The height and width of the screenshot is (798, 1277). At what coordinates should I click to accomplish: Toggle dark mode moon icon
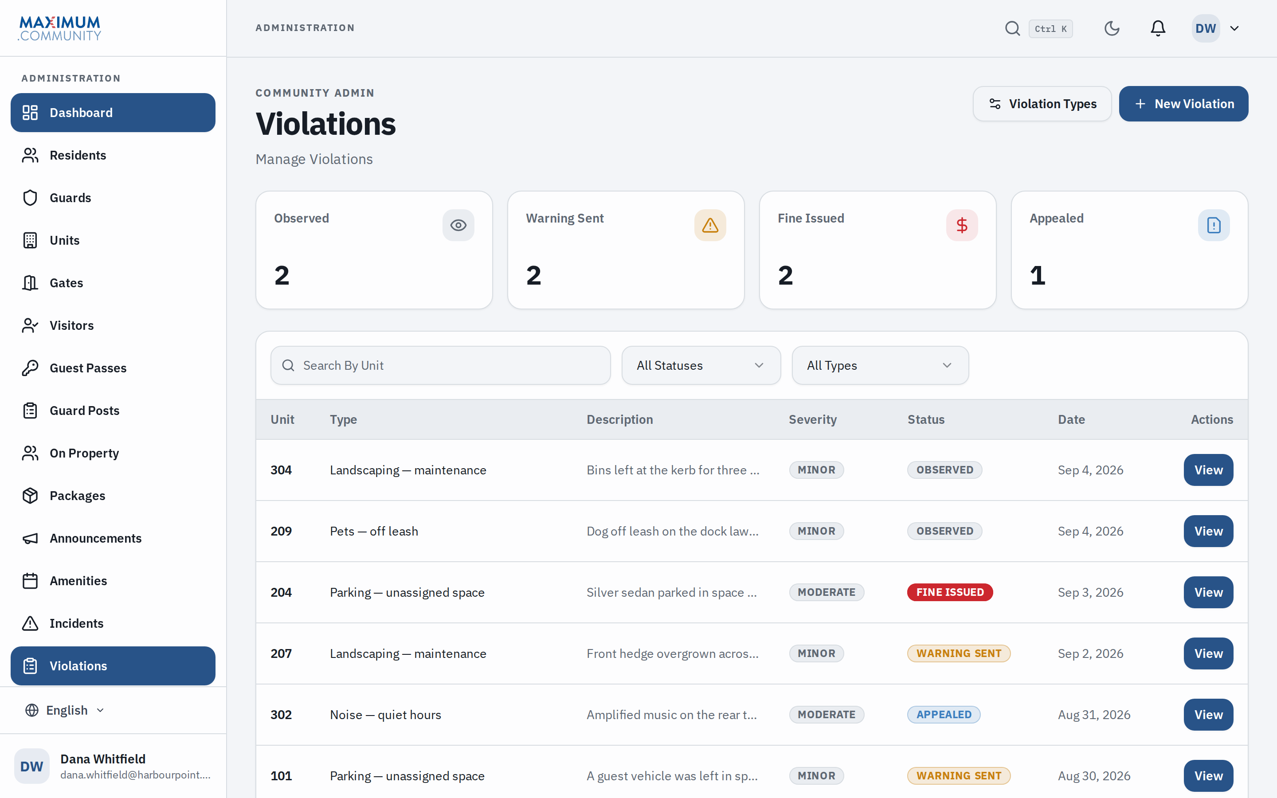pos(1112,28)
